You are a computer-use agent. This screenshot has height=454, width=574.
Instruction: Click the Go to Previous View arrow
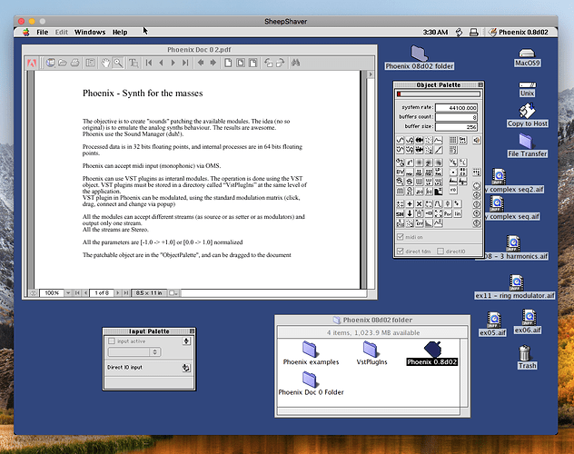(x=201, y=63)
